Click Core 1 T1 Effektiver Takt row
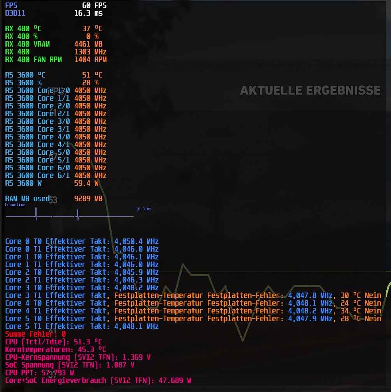The height and width of the screenshot is (392, 391). point(82,265)
